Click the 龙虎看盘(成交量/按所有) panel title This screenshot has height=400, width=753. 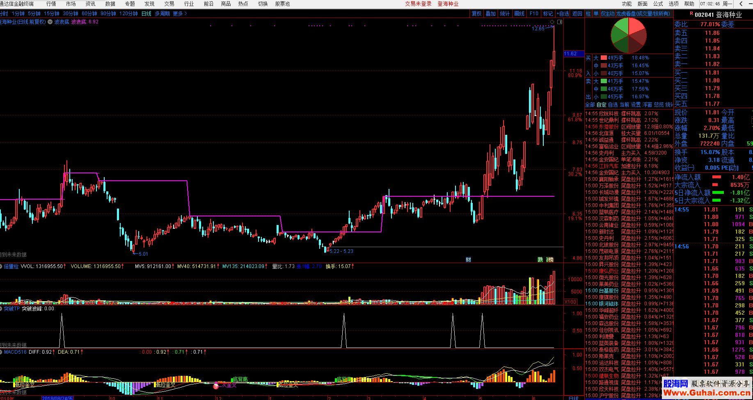pos(643,14)
